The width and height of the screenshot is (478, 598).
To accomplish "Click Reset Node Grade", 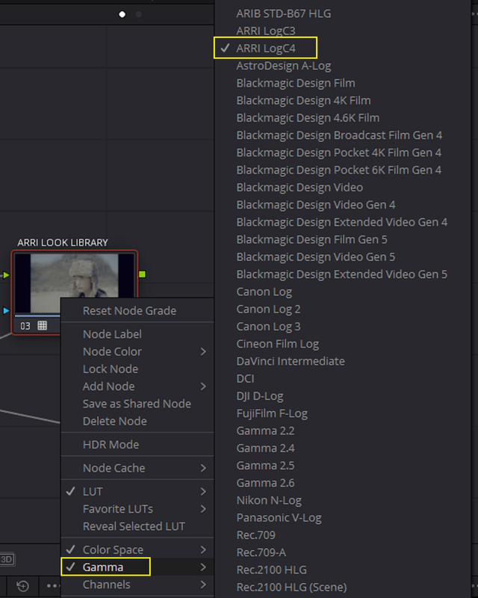I will [130, 311].
